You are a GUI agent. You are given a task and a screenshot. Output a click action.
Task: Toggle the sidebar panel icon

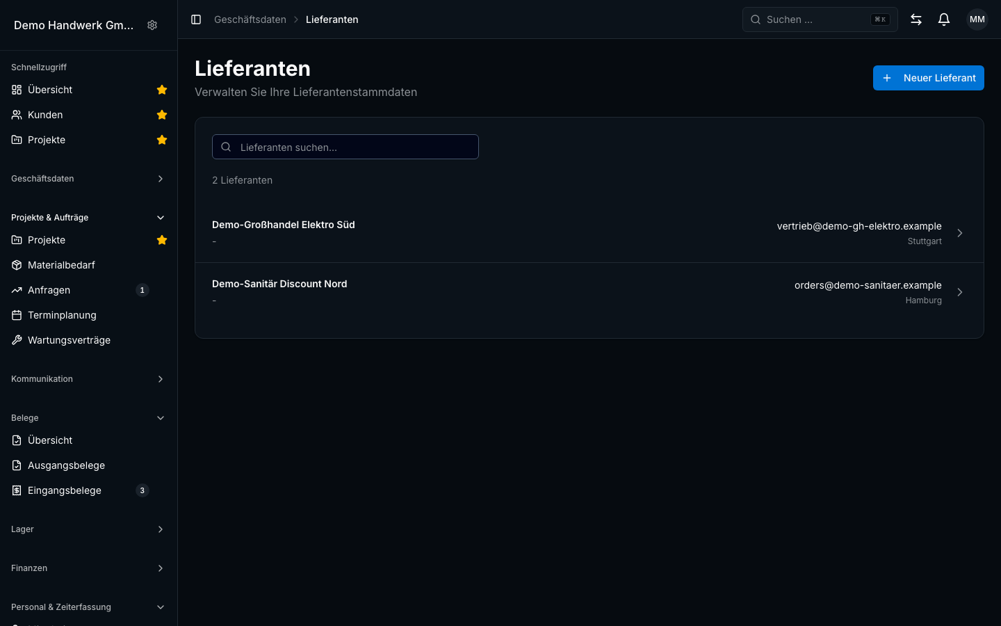point(196,19)
